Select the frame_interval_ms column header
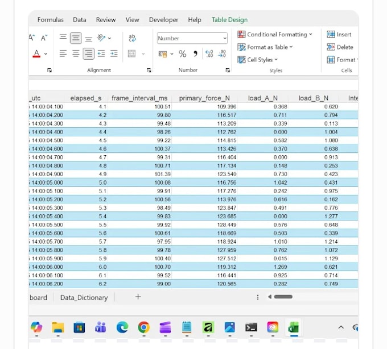This screenshot has height=349, width=387. (x=139, y=98)
